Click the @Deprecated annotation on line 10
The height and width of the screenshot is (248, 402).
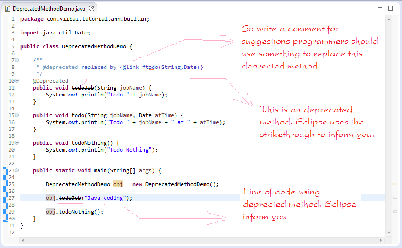click(x=50, y=81)
